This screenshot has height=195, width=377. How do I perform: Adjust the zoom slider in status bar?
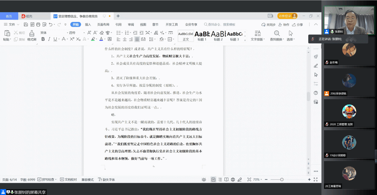coord(282,179)
